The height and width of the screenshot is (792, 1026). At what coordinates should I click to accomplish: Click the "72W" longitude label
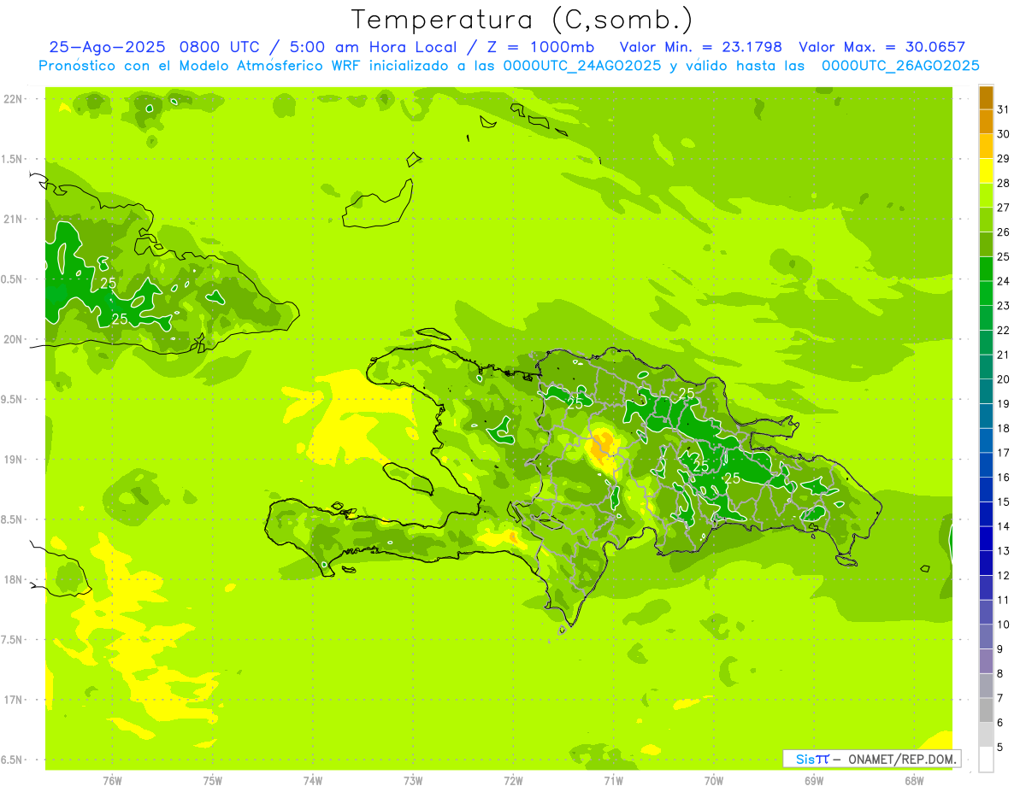coord(513,780)
